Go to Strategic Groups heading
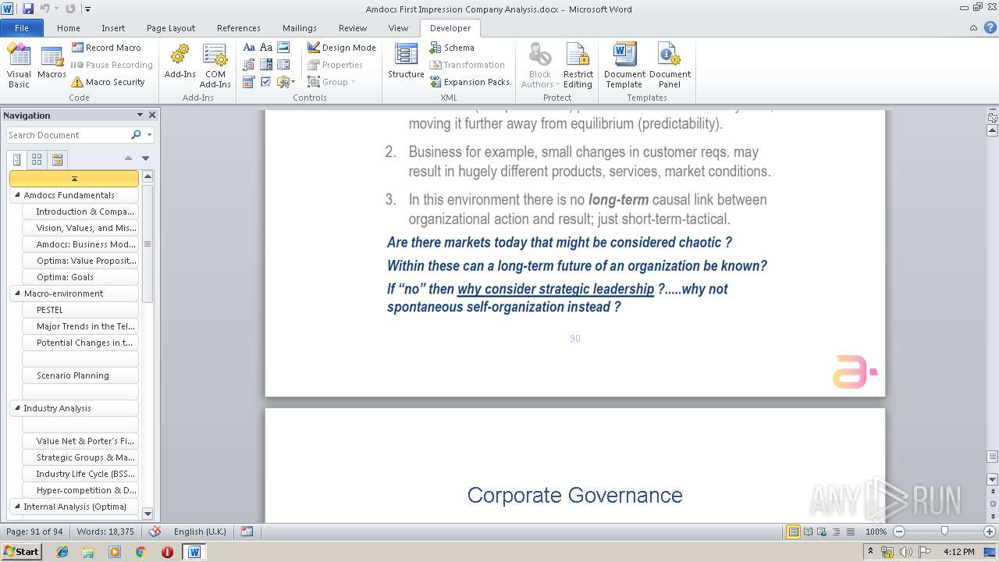The image size is (999, 562). [x=80, y=457]
